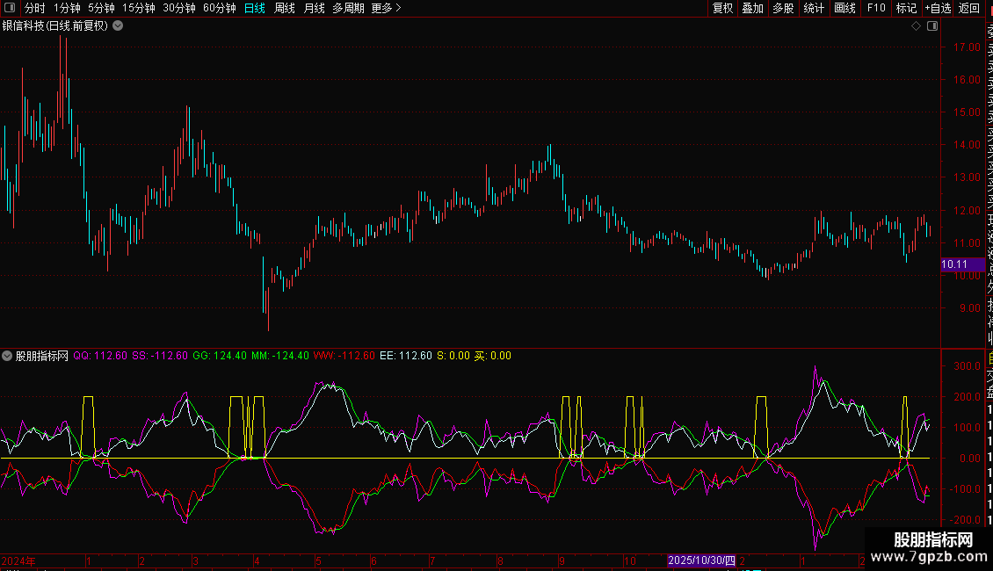Collapse the 股朋指标网 indicator panel
Screen dimensions: 993x571
[7, 356]
